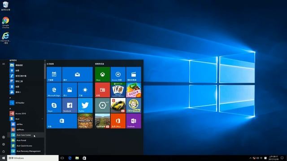The height and width of the screenshot is (161, 287).
Task: Launch the Minecraft tile
Action: 85,121
